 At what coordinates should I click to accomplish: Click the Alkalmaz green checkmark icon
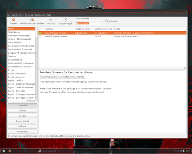(50, 20)
